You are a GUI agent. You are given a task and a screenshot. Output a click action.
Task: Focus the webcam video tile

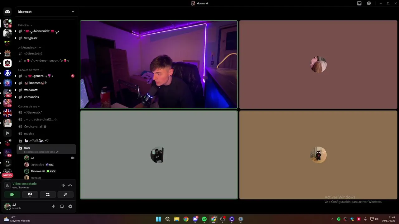(x=159, y=65)
